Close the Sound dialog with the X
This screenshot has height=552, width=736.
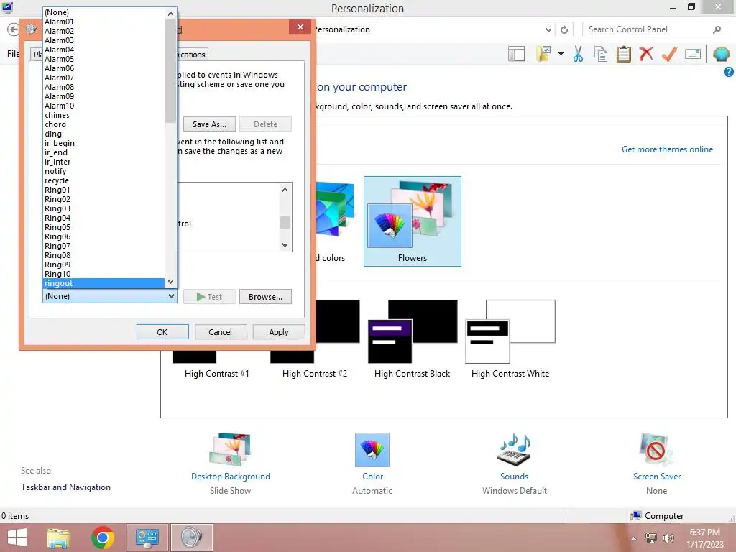pos(300,27)
